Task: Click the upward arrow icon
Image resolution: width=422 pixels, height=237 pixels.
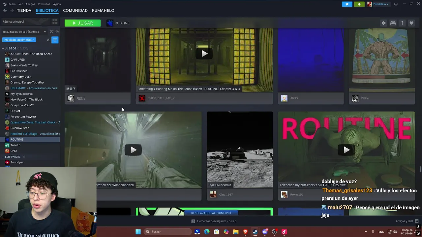Action: click(402, 23)
